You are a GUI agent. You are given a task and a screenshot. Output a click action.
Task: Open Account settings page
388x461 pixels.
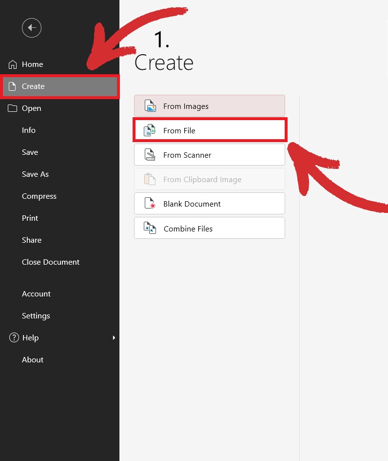click(36, 294)
